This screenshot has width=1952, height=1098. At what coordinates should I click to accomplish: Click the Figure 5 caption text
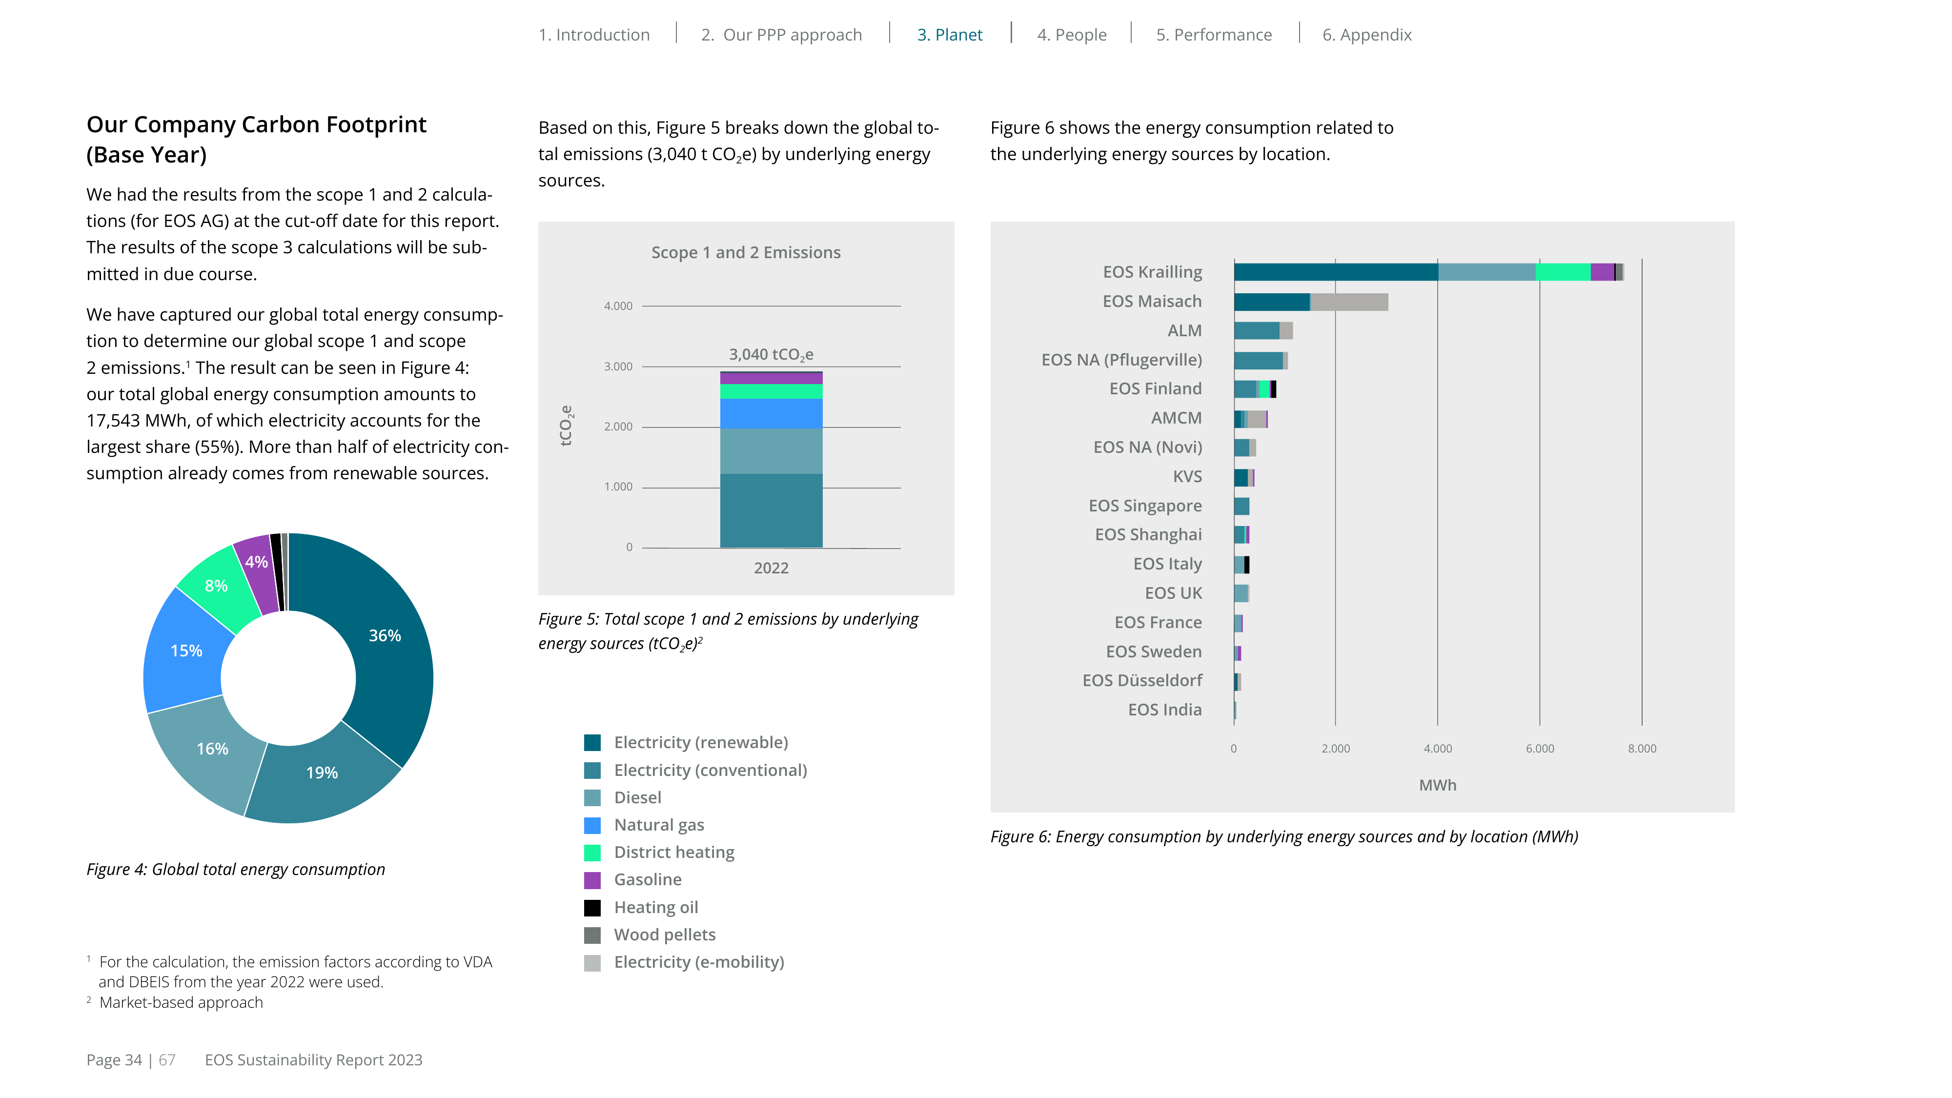tap(728, 631)
